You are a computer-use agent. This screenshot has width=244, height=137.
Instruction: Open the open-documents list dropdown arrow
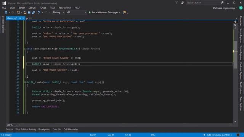coord(237,18)
